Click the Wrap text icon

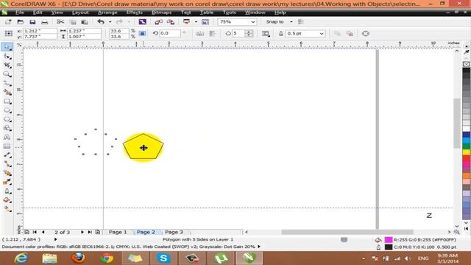(x=266, y=33)
